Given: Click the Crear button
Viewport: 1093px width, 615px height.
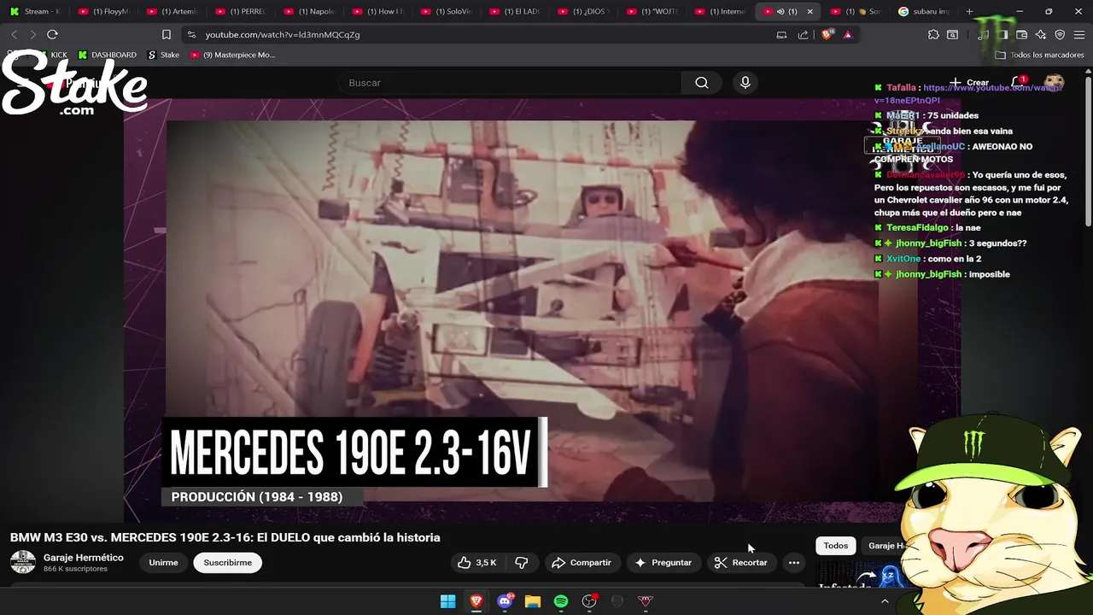Looking at the screenshot, I should tap(969, 83).
